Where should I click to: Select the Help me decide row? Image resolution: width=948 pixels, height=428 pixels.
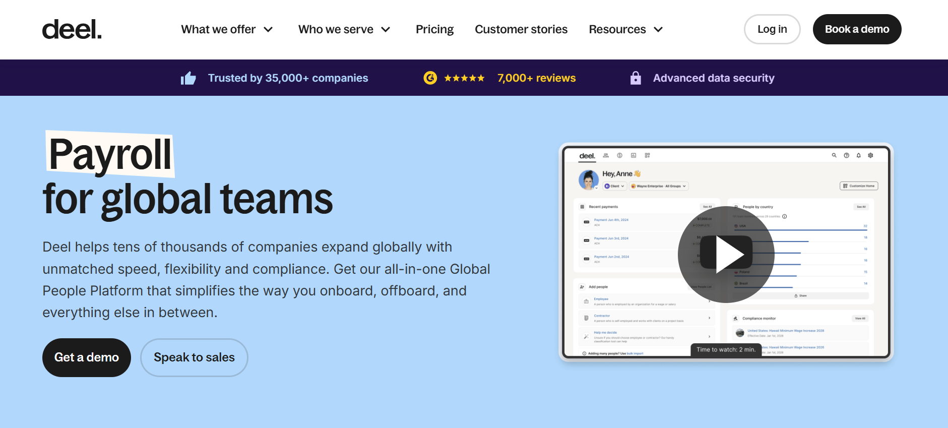point(646,336)
